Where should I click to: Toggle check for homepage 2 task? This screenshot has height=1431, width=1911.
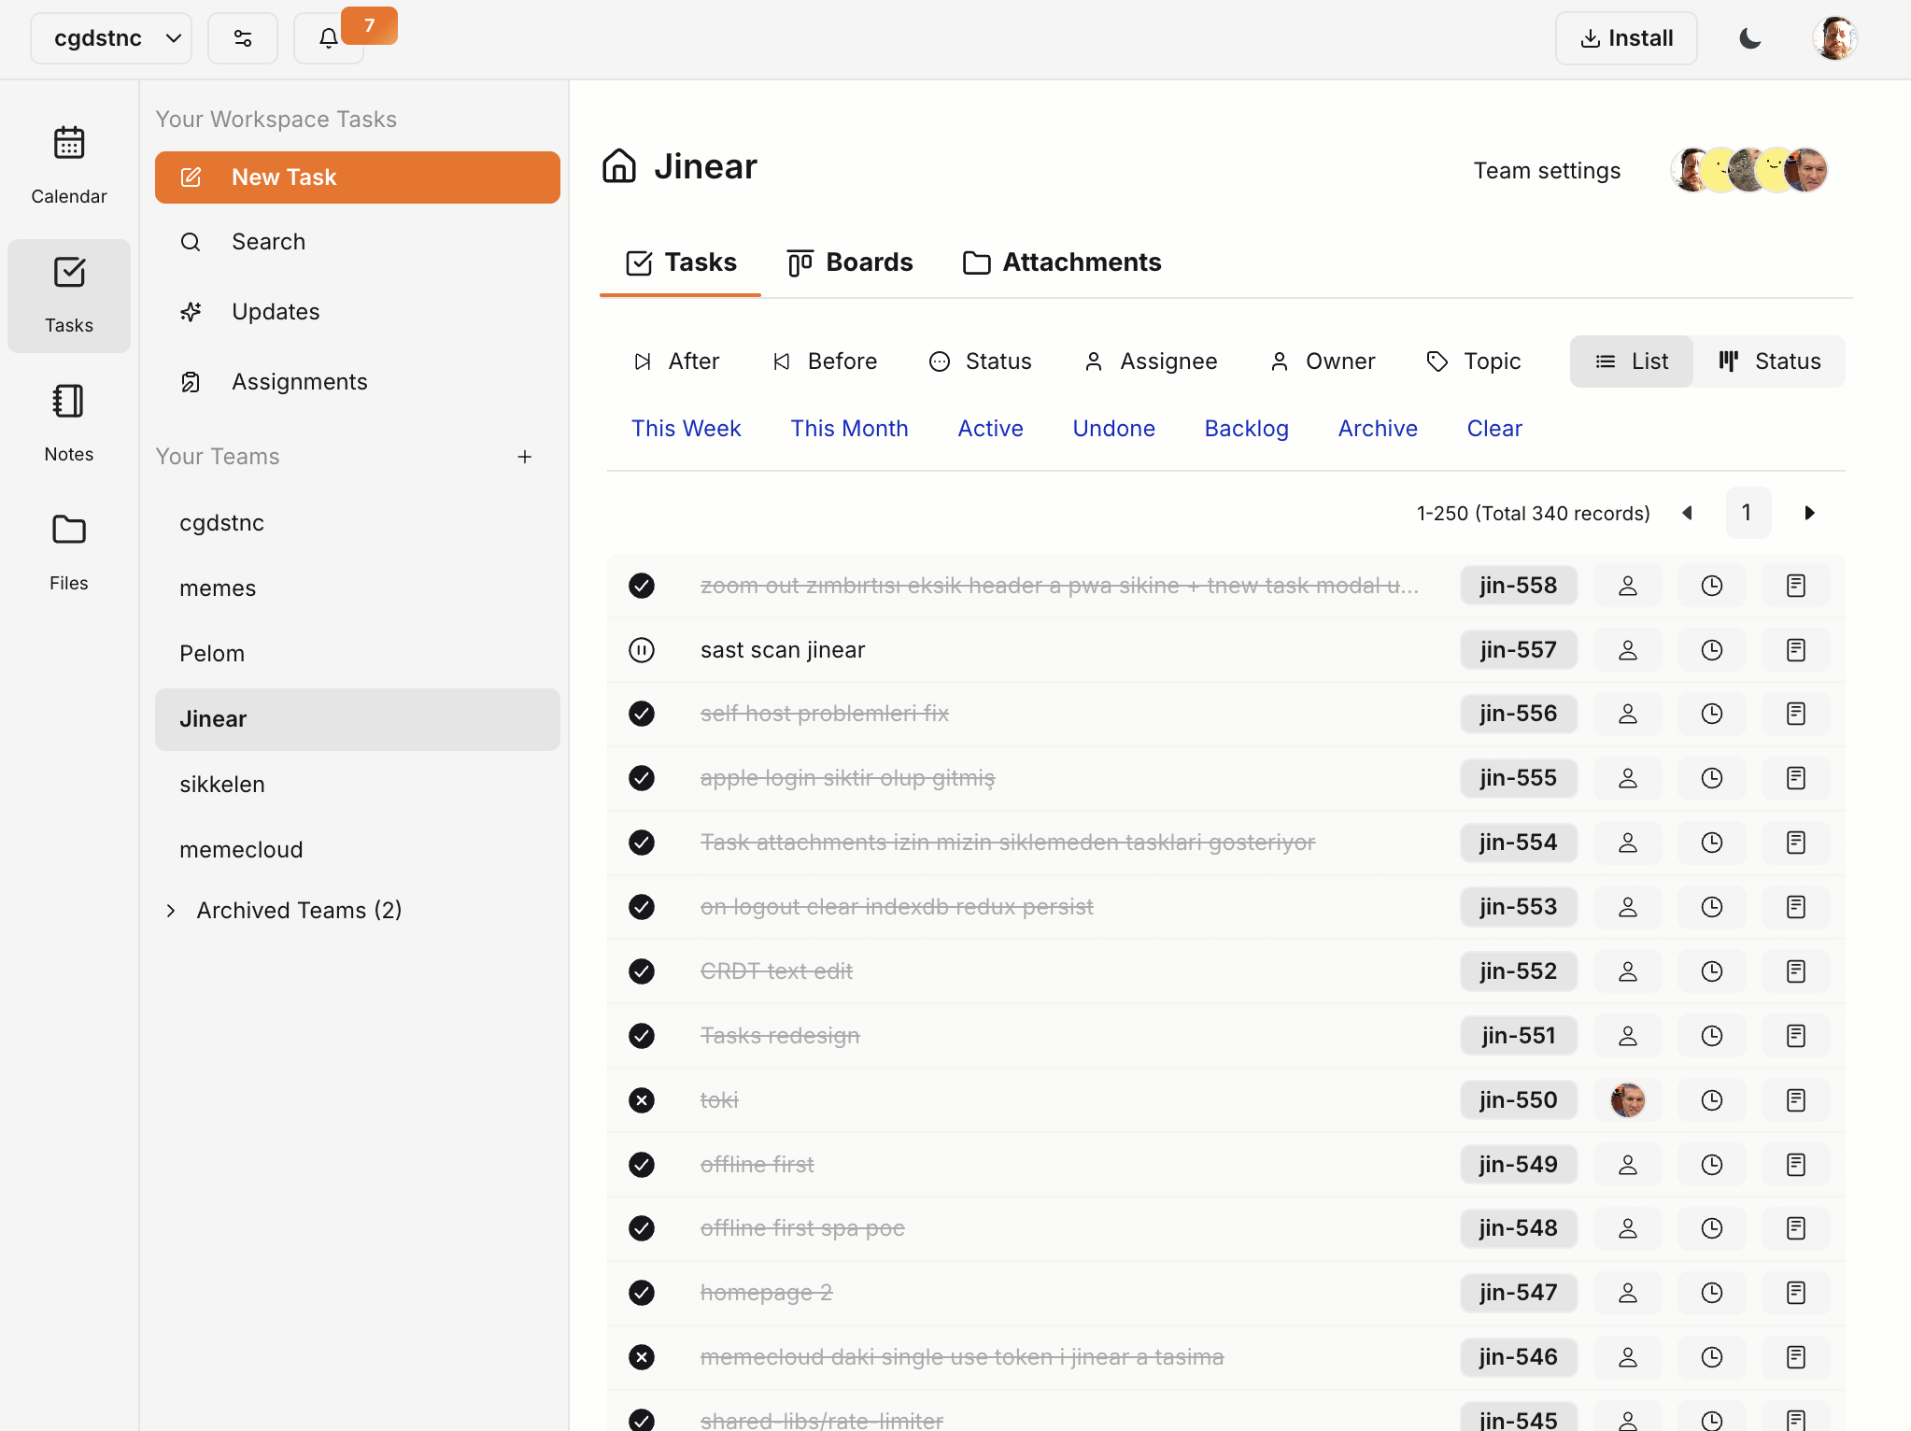coord(642,1293)
